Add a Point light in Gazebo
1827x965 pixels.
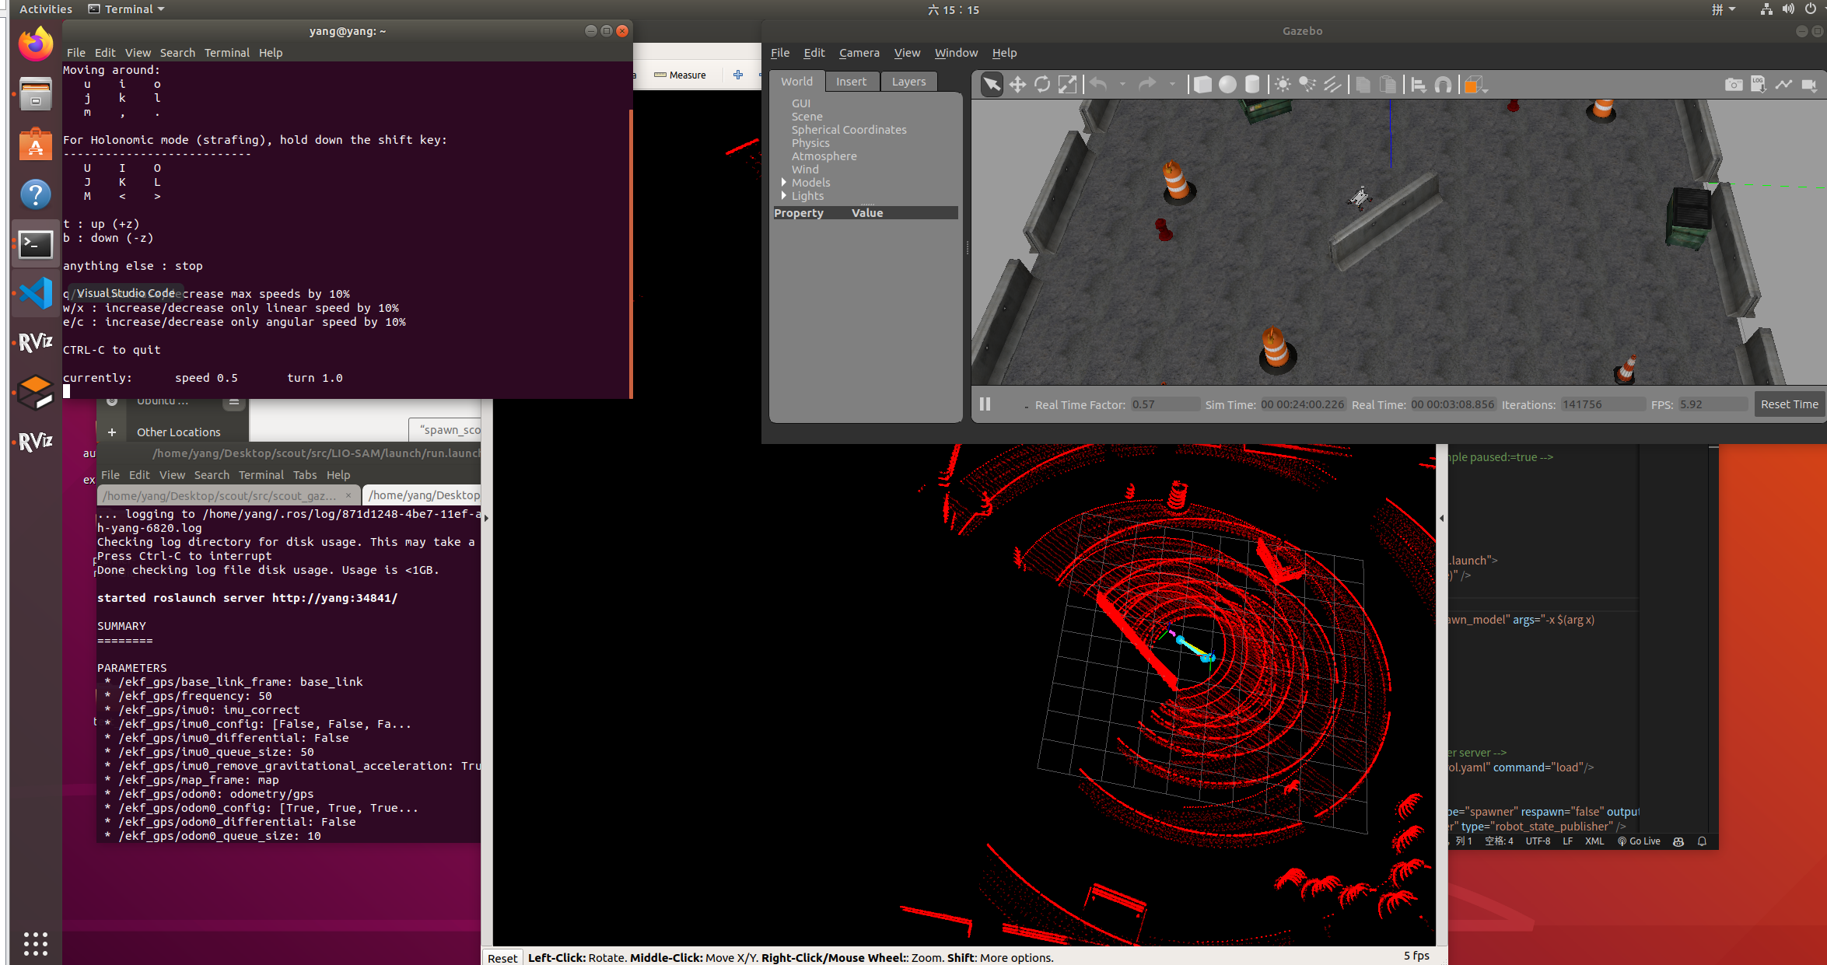pyautogui.click(x=1283, y=85)
